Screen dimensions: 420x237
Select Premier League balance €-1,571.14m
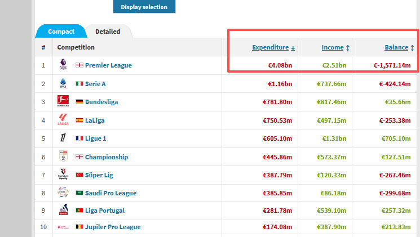pyautogui.click(x=392, y=65)
